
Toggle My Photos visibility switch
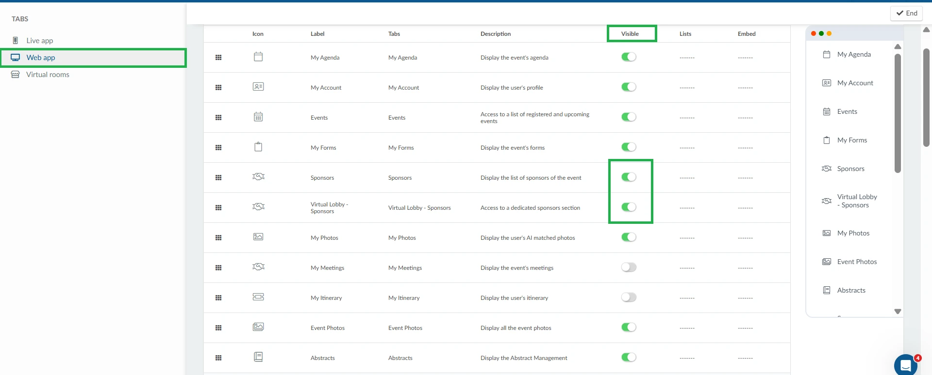(x=629, y=237)
